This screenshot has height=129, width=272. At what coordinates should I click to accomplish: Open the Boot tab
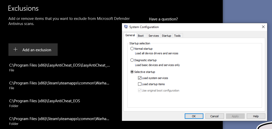(x=141, y=36)
